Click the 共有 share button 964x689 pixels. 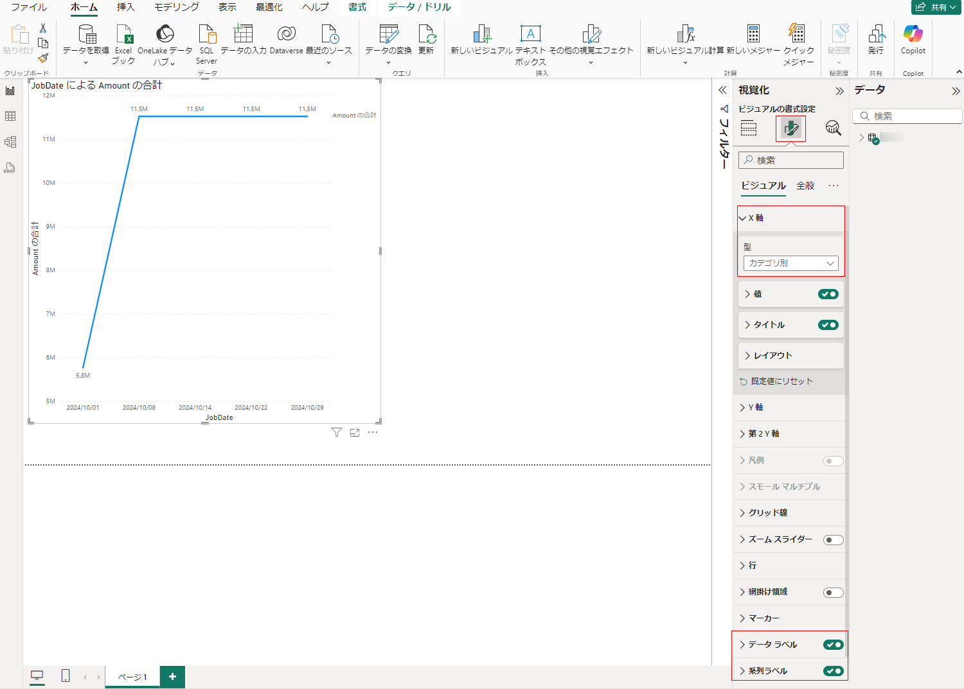[936, 7]
